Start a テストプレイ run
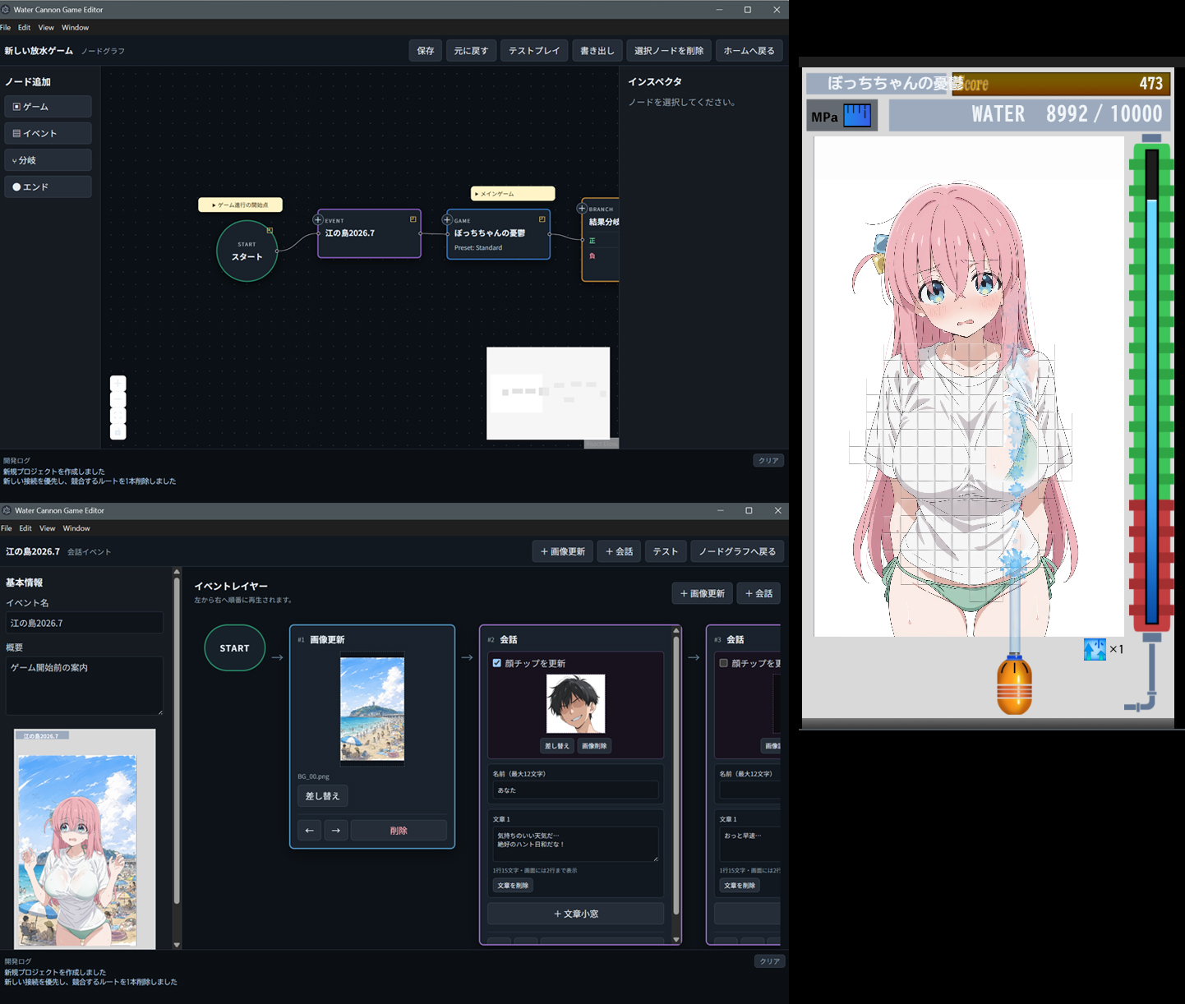1185x1004 pixels. click(534, 51)
